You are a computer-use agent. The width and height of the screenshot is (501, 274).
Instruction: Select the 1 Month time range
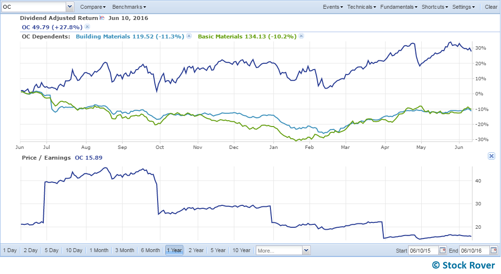(x=99, y=250)
